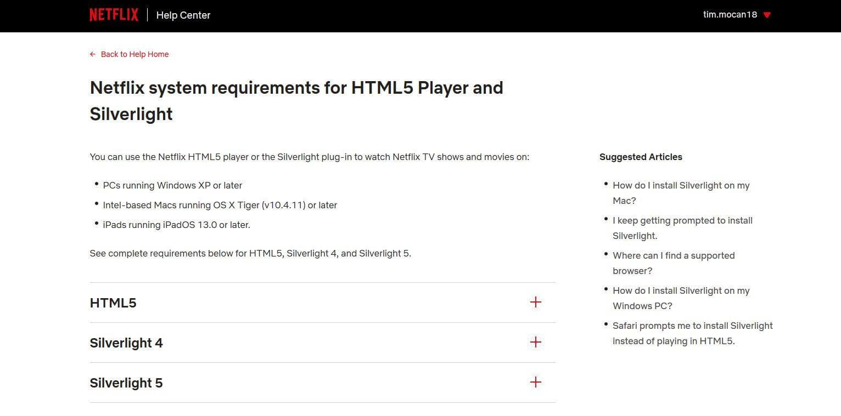841x416 pixels.
Task: Expand the Silverlight 4 plus icon
Action: tap(536, 342)
